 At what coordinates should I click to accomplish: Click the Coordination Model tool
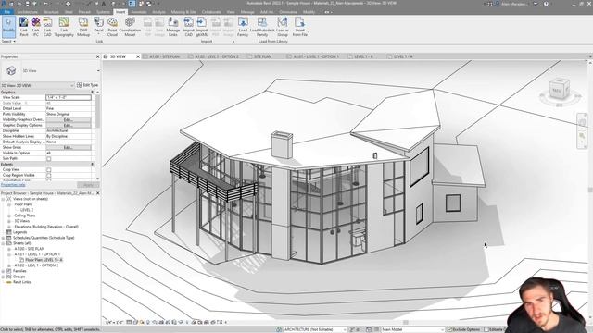(x=130, y=27)
